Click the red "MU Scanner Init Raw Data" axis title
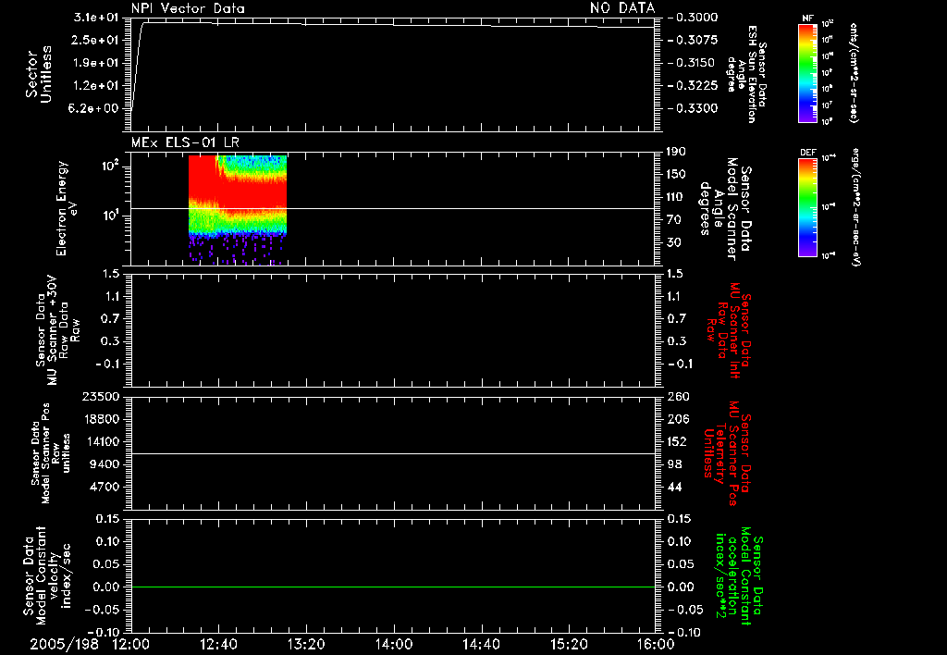947x655 pixels. click(730, 330)
